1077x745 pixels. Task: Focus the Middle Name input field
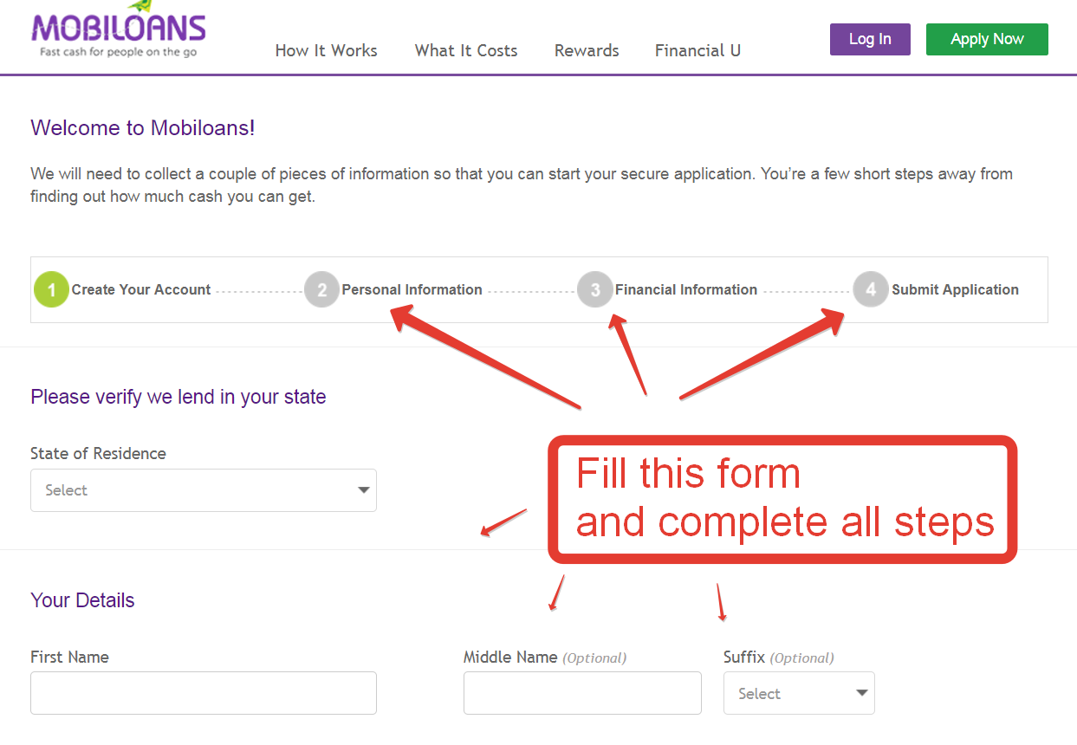582,693
